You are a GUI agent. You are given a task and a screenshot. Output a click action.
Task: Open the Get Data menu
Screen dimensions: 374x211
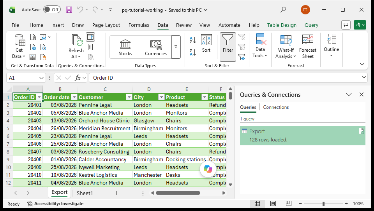pos(19,46)
